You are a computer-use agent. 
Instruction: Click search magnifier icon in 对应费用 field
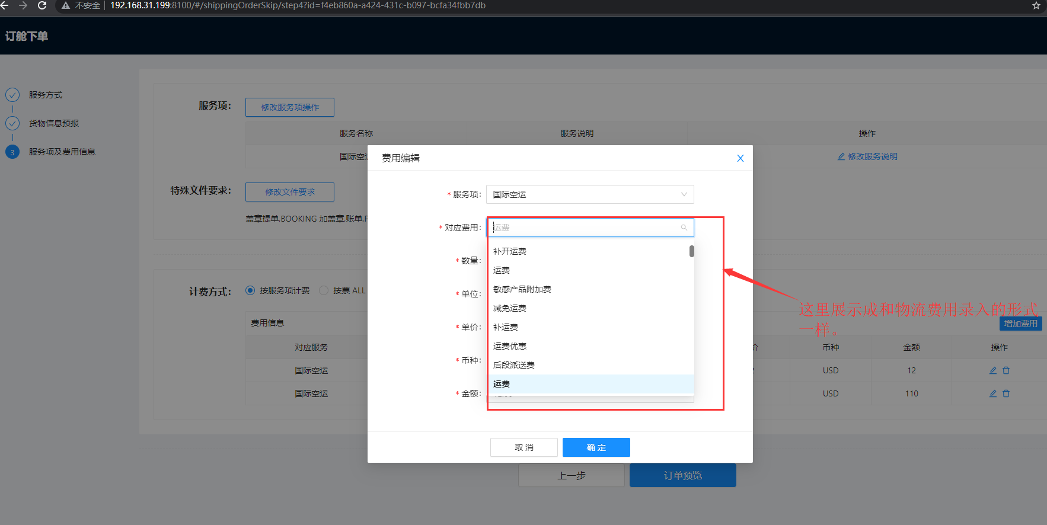pos(684,228)
